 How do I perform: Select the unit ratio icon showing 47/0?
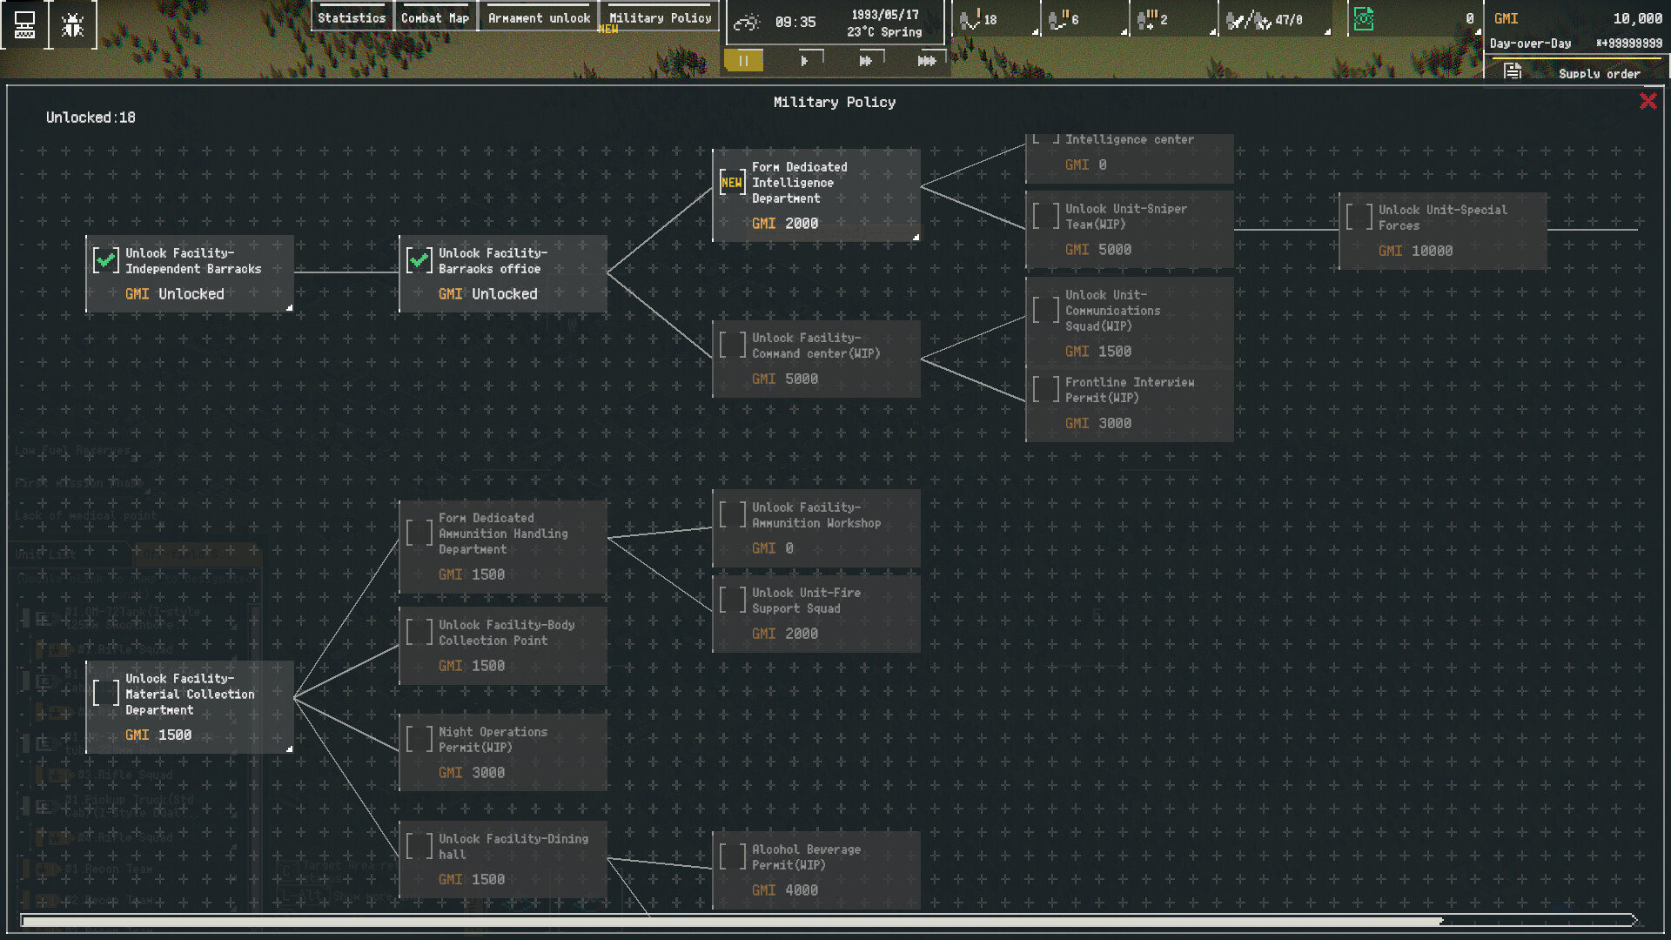pyautogui.click(x=1253, y=19)
